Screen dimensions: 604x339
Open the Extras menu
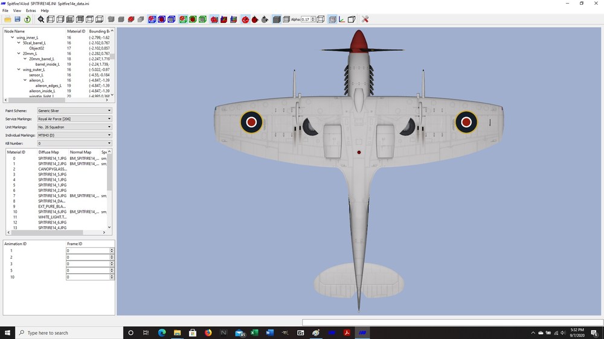(x=31, y=11)
